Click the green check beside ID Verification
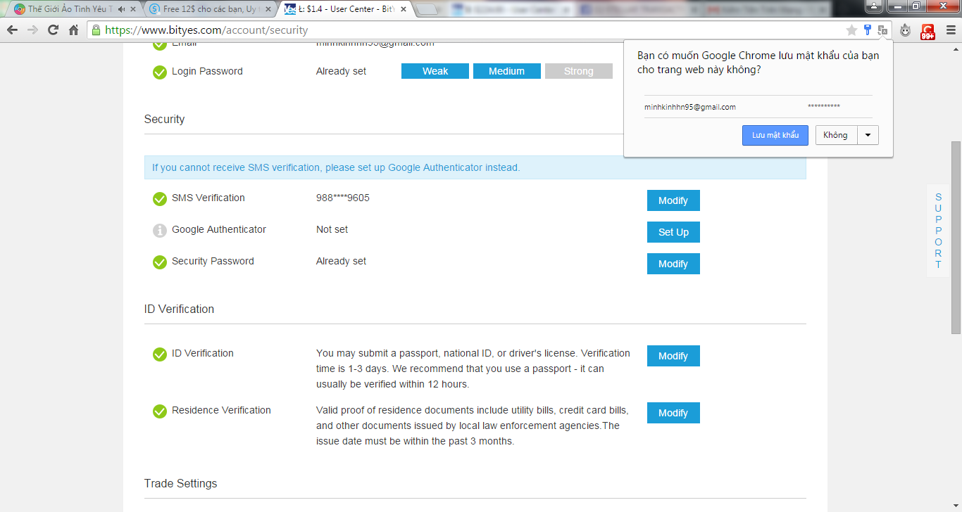Viewport: 962px width, 512px height. (160, 354)
